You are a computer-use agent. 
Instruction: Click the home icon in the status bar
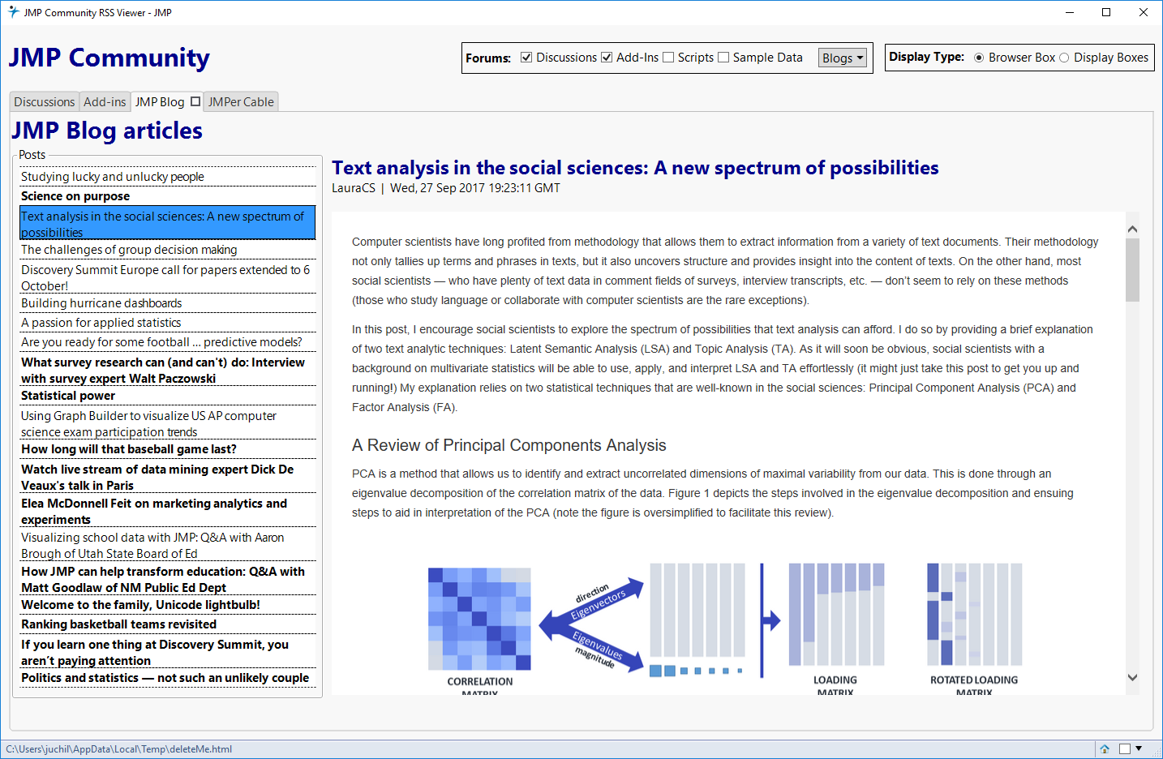pyautogui.click(x=1105, y=748)
